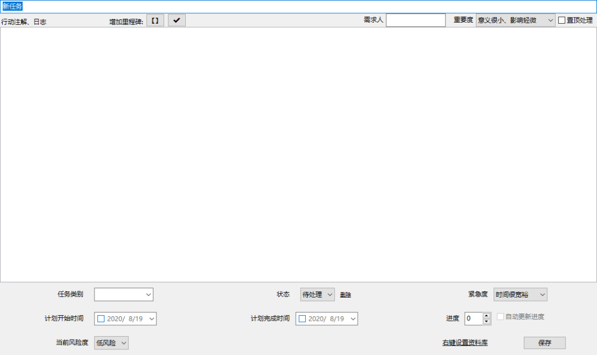The image size is (597, 355).
Task: Tick the 计划完成时间 date checkbox
Action: point(302,319)
